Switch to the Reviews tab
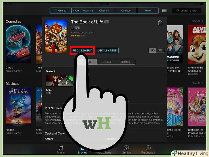This screenshot has height=157, width=209. pyautogui.click(x=106, y=62)
